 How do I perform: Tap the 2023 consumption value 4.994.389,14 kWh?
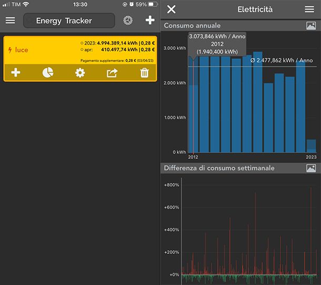pyautogui.click(x=117, y=43)
